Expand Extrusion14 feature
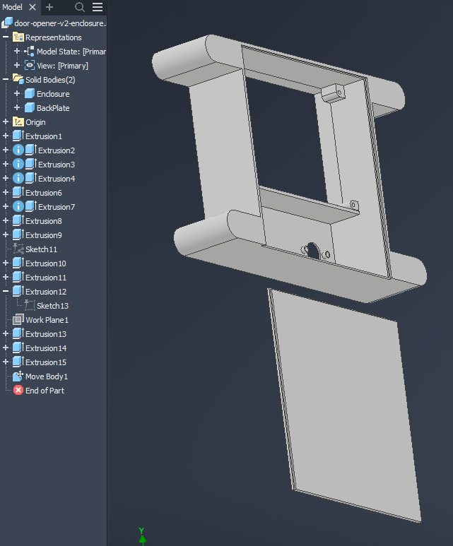 [6, 348]
